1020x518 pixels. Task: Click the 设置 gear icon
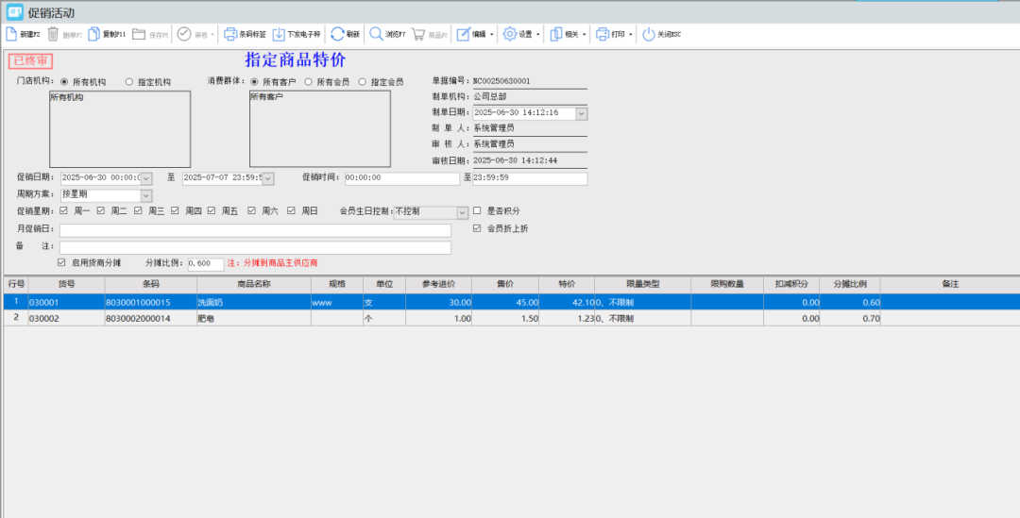tap(509, 35)
